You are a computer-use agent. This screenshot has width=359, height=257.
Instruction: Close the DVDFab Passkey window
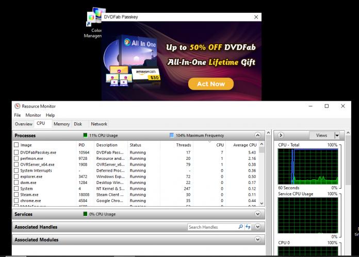256,17
